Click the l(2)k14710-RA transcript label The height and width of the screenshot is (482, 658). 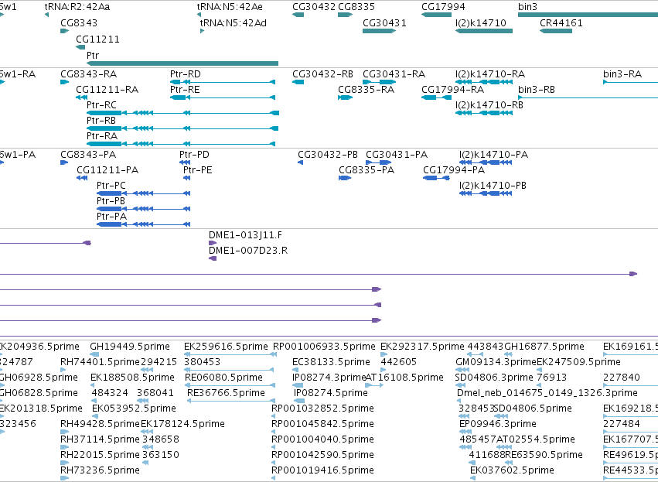click(490, 74)
